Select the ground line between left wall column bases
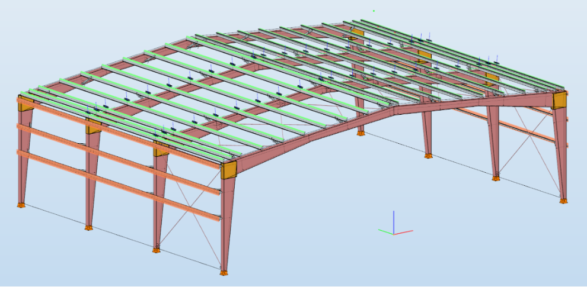The image size is (587, 287). pos(122,240)
